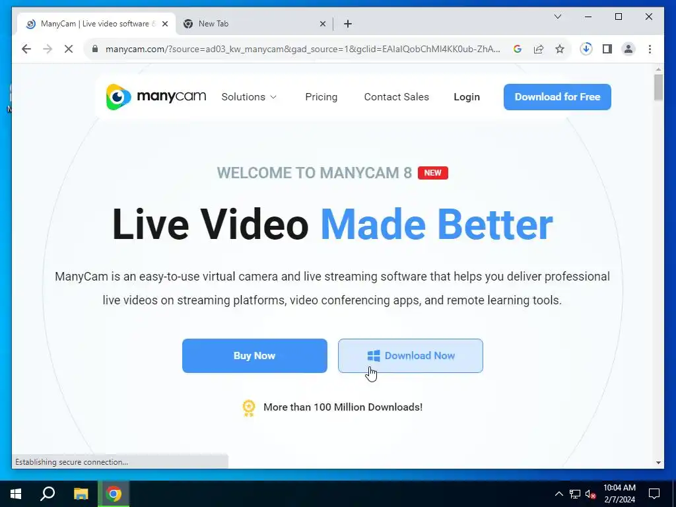This screenshot has width=676, height=507.
Task: Click the gold award ribbon icon
Action: pyautogui.click(x=249, y=408)
